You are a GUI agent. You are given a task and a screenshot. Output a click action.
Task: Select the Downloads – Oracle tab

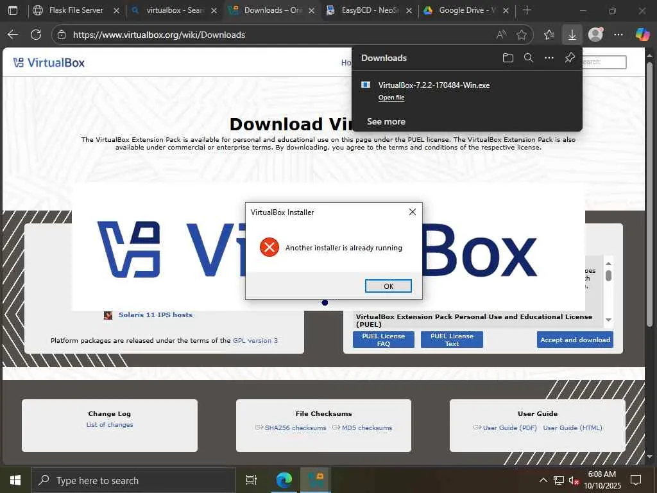(x=272, y=10)
